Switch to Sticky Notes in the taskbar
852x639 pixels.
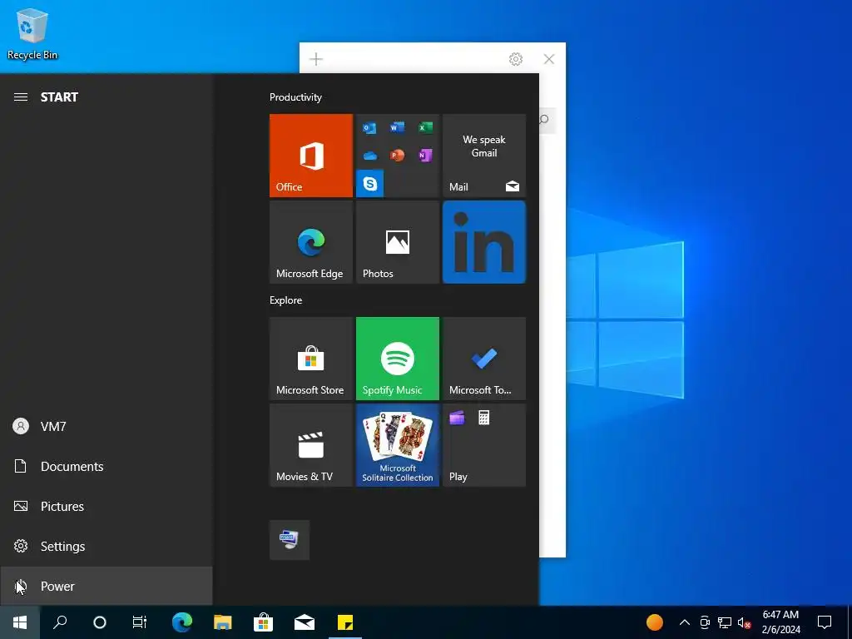[x=345, y=622]
